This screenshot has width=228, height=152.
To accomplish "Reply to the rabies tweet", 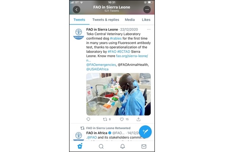I will tap(88, 119).
